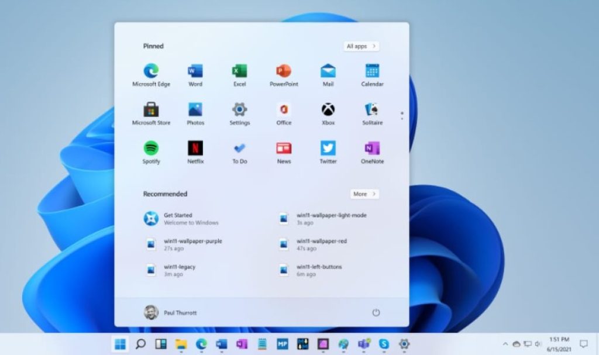The width and height of the screenshot is (599, 355).
Task: Open network status tray icon
Action: [528, 344]
